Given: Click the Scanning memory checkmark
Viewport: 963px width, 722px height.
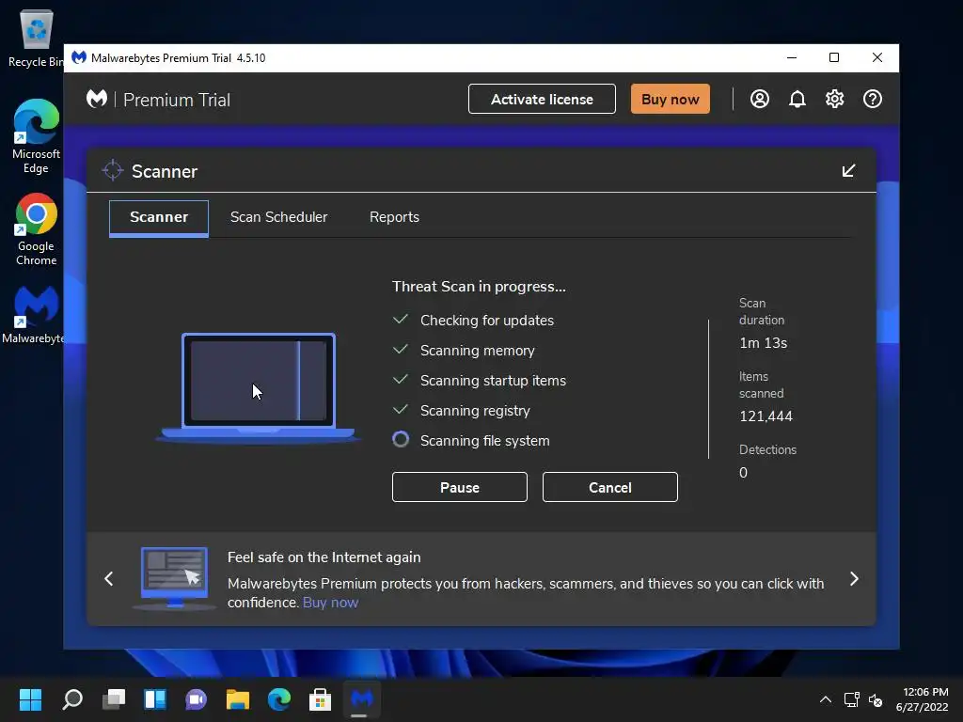Looking at the screenshot, I should (401, 350).
